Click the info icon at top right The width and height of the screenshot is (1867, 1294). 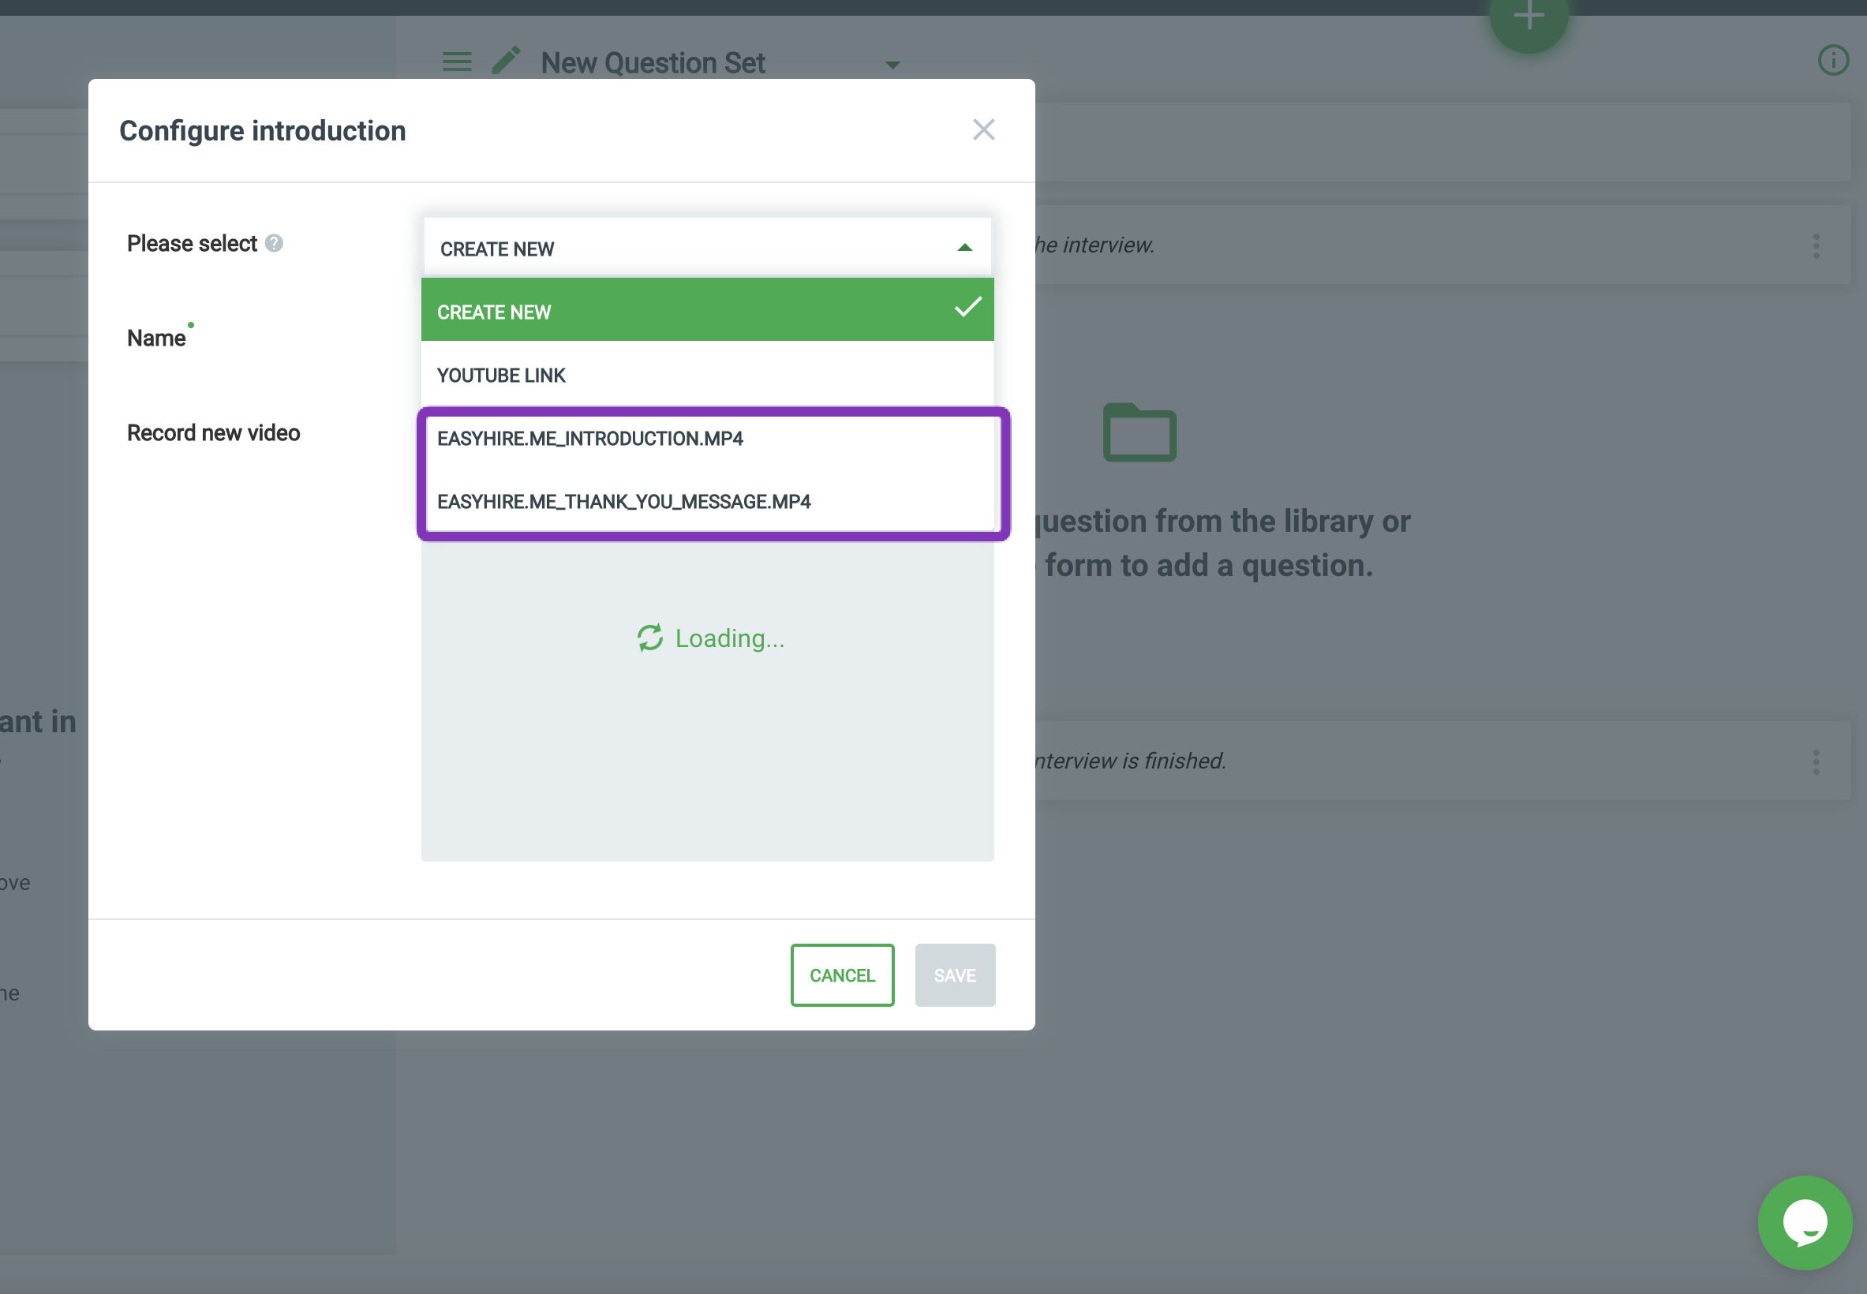[1832, 60]
